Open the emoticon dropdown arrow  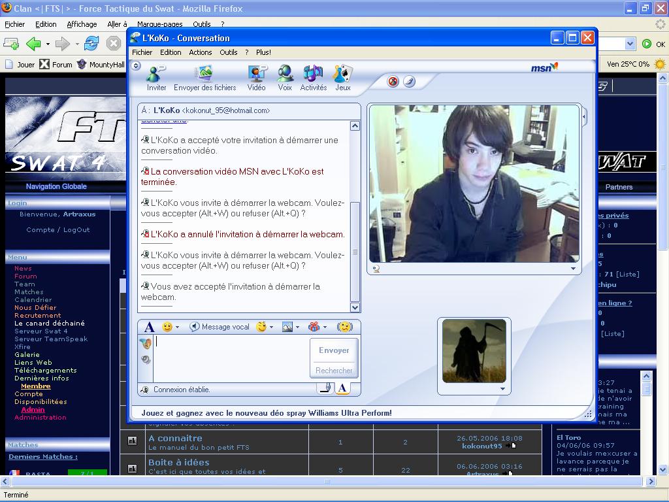(178, 327)
